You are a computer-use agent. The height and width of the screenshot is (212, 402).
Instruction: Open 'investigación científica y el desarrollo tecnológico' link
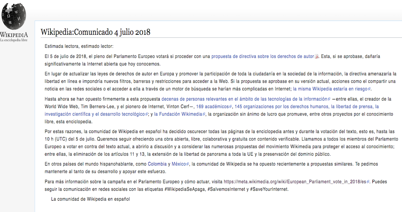click(x=95, y=114)
